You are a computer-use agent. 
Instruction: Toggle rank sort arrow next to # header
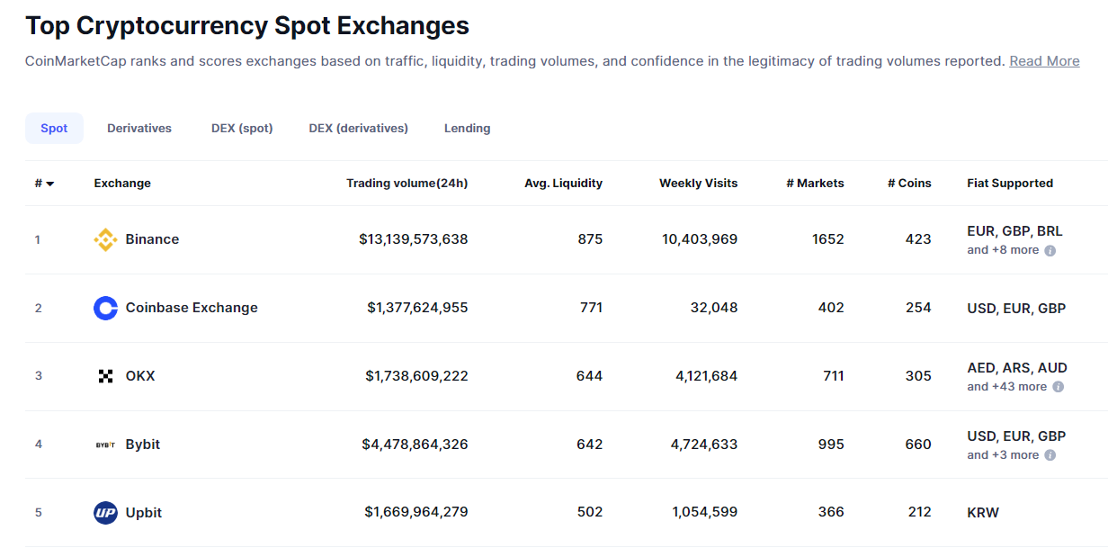50,184
